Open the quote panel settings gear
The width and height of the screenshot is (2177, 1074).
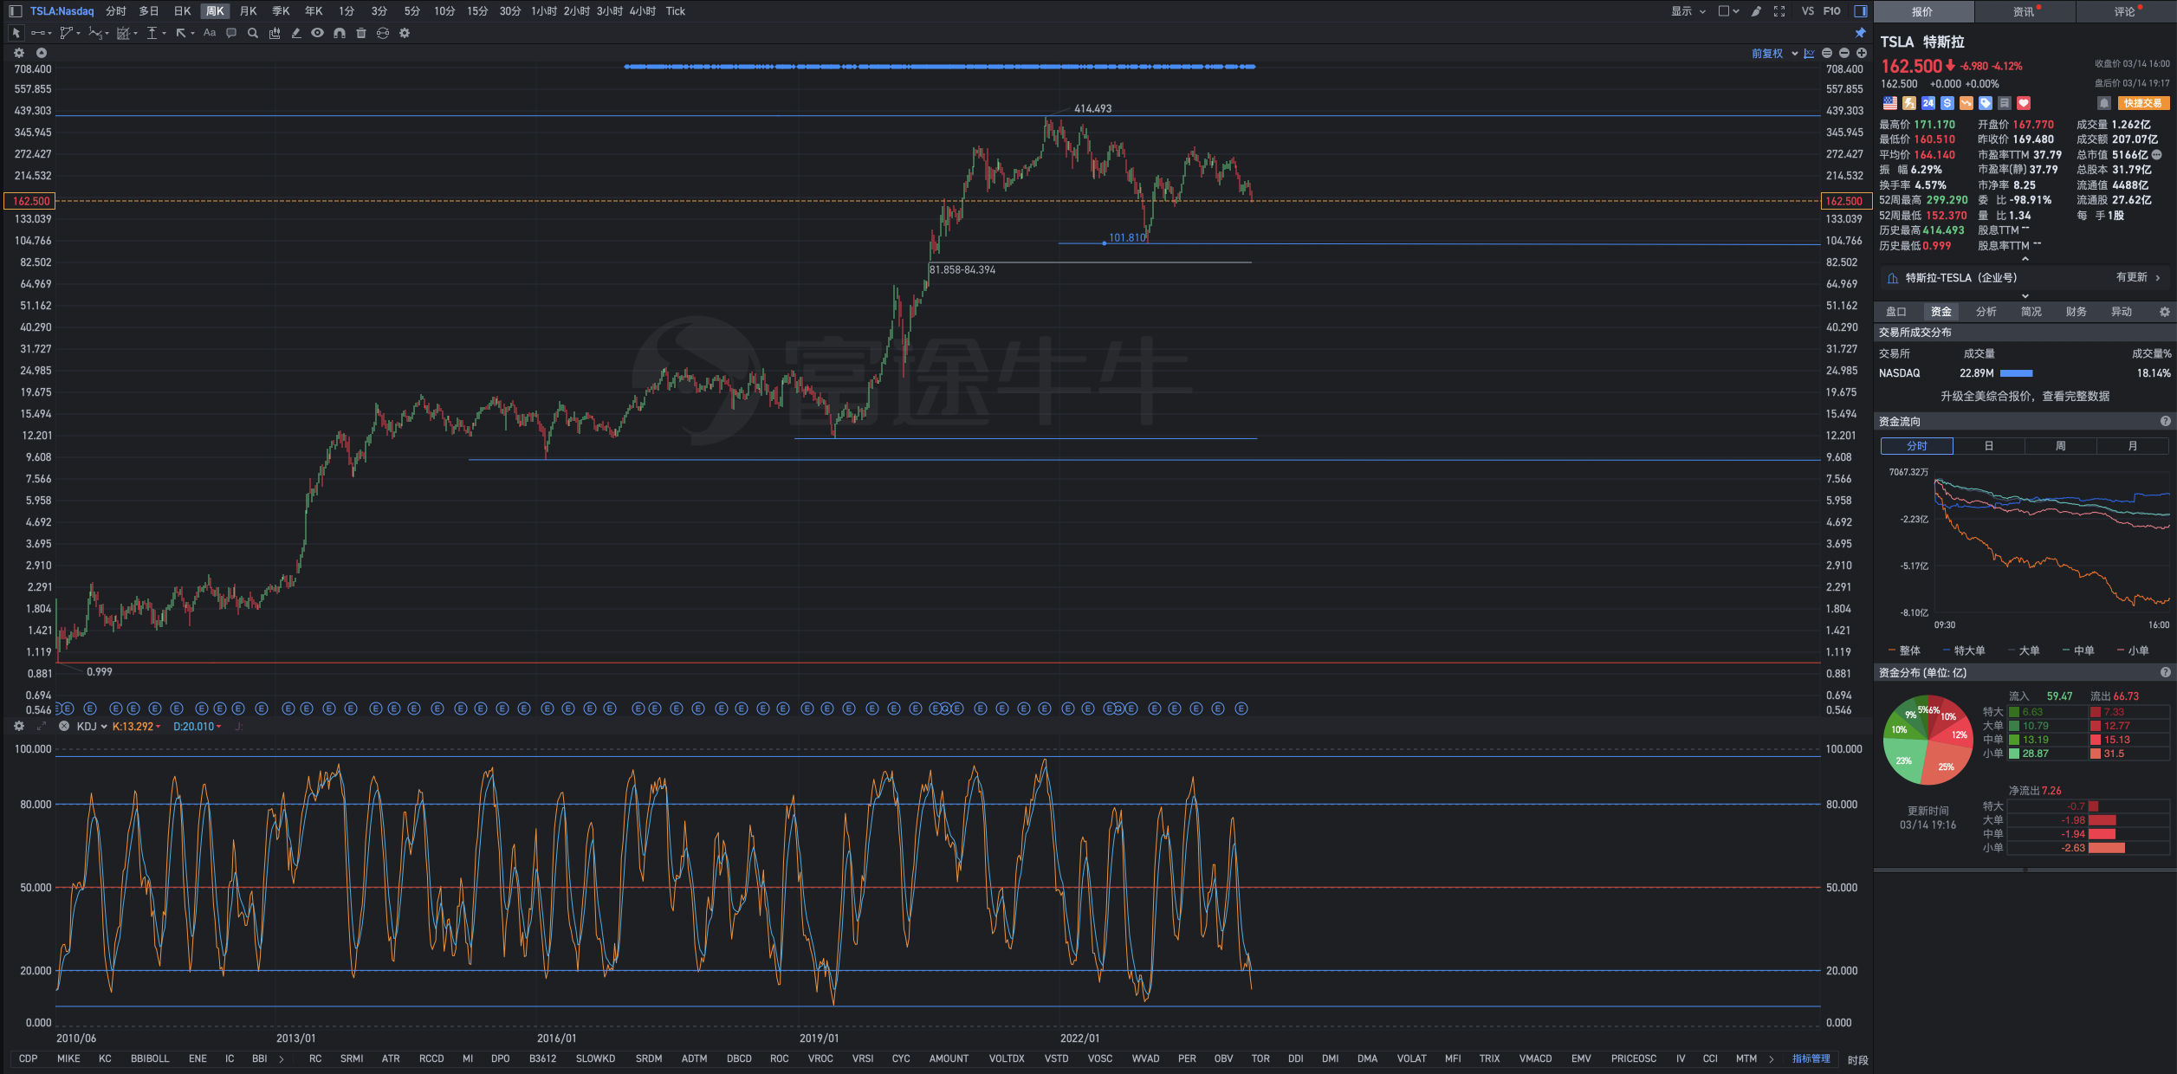pos(2164,312)
